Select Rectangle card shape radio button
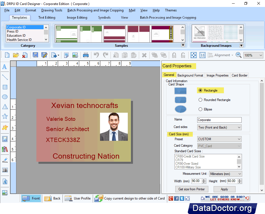The image size is (265, 214). (x=200, y=90)
